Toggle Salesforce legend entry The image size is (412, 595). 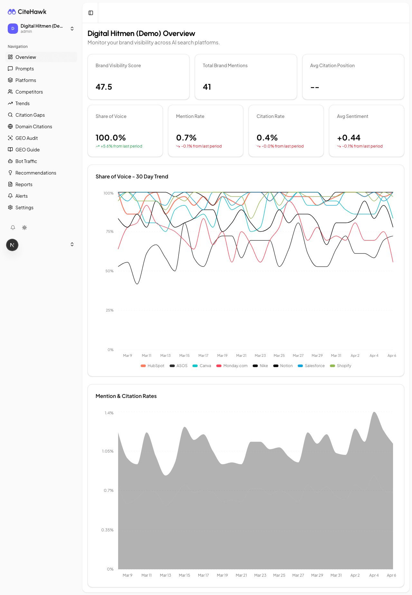[x=311, y=366]
